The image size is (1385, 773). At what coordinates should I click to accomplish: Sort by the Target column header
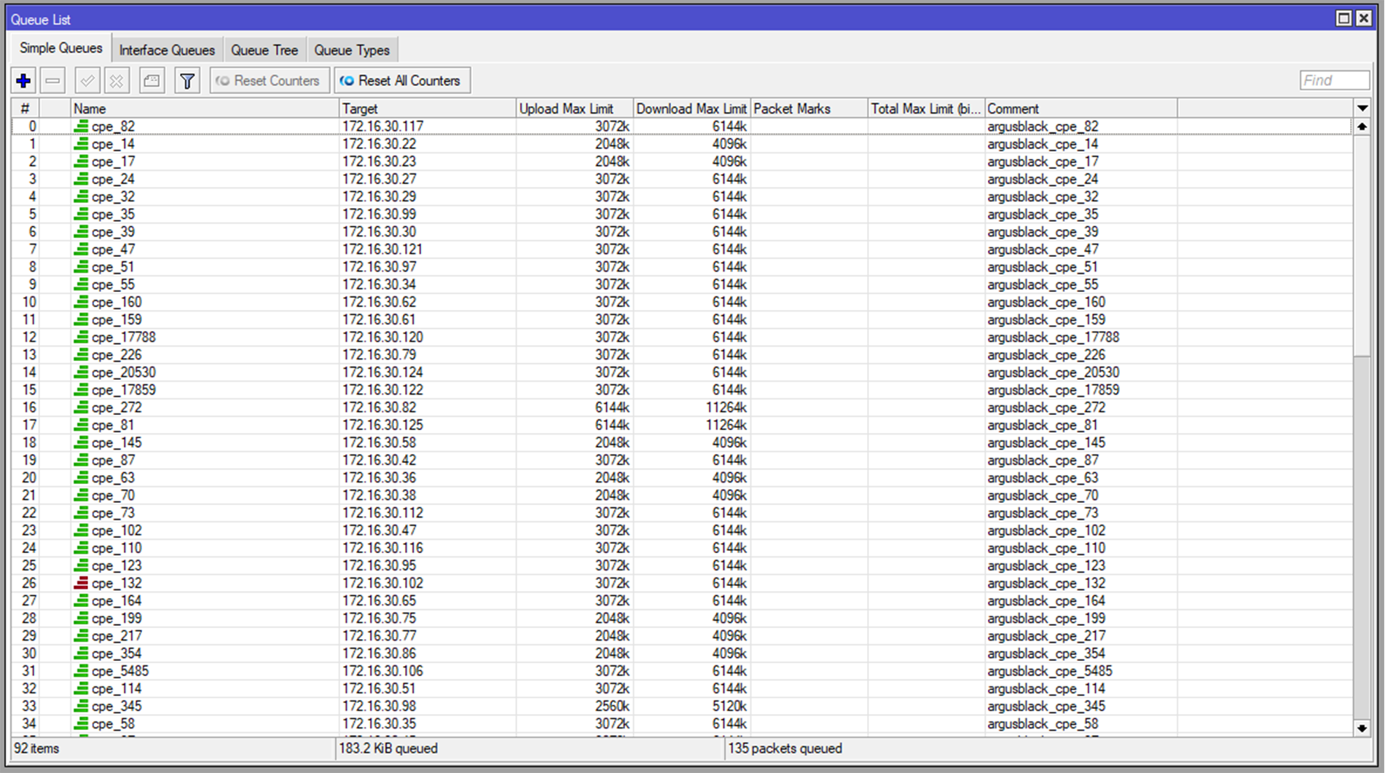pyautogui.click(x=427, y=108)
